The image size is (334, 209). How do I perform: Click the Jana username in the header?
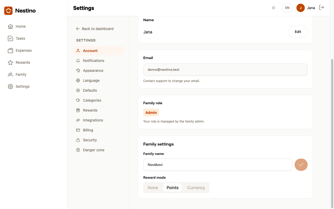click(311, 8)
